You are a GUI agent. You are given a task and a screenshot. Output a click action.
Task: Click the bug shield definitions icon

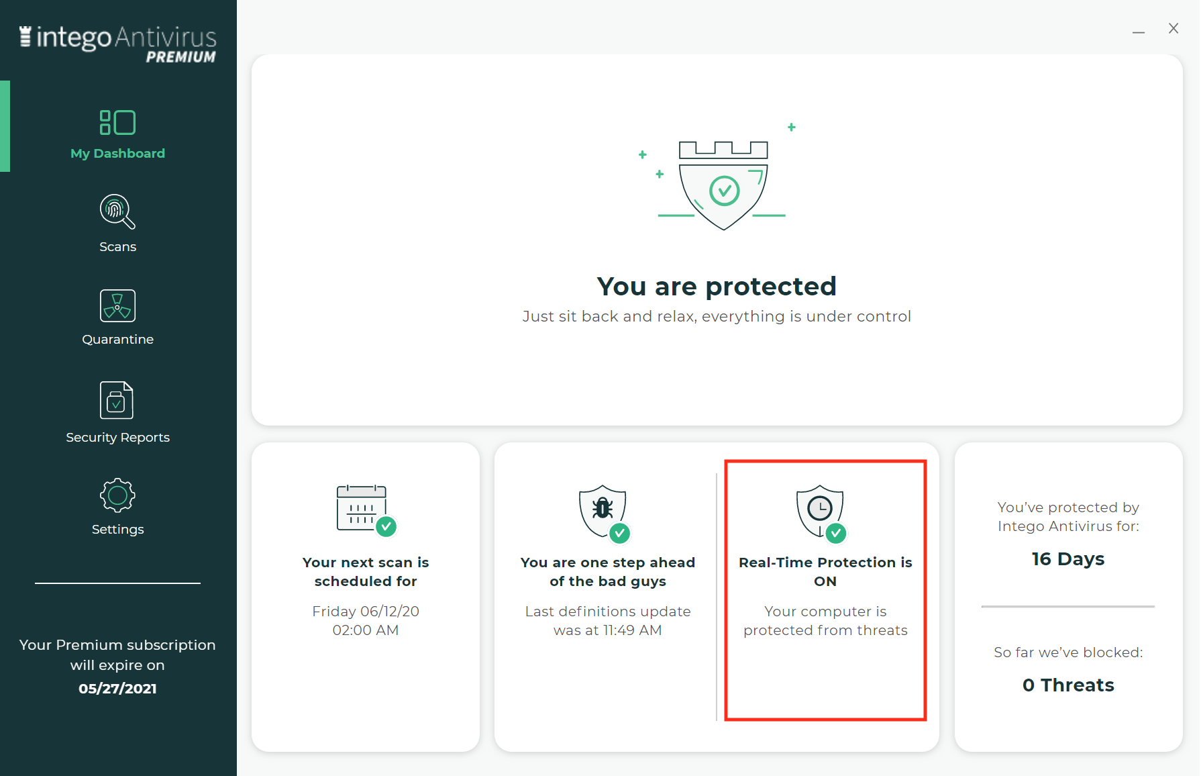604,514
